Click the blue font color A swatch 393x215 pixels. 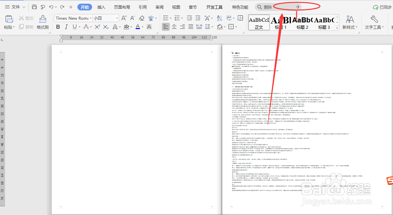click(137, 27)
